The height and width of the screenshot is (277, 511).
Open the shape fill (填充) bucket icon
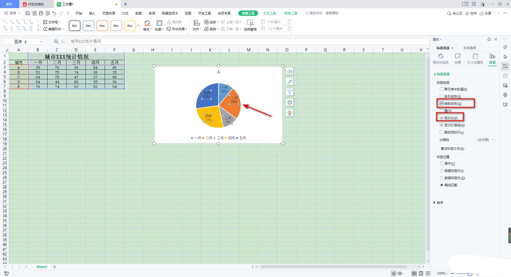click(147, 23)
